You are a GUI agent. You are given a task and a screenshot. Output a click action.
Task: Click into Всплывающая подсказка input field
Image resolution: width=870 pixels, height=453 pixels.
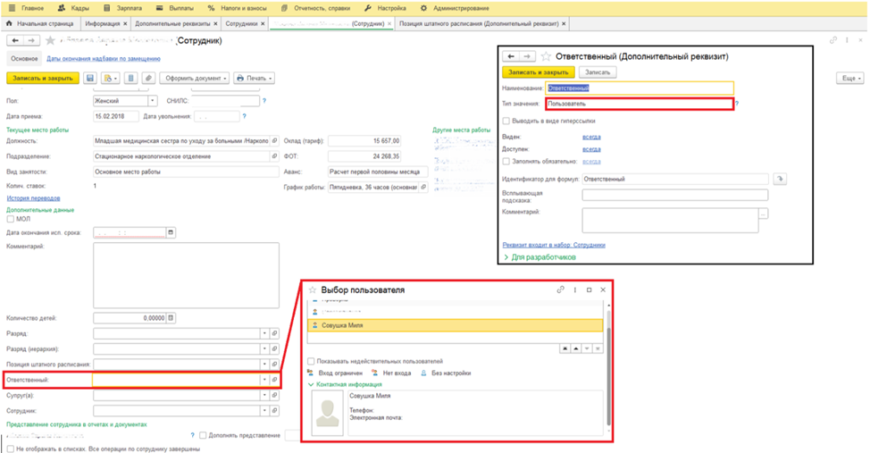point(674,195)
